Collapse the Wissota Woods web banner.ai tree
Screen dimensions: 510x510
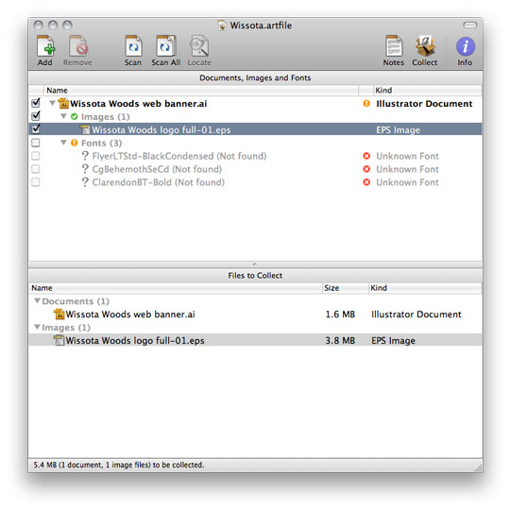52,103
